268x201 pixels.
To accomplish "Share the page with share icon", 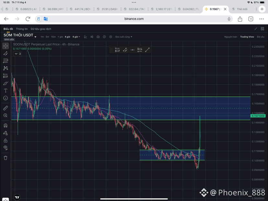I will point(240,19).
